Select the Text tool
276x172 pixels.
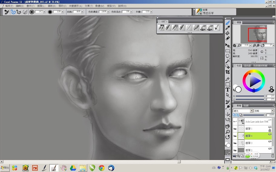[228, 90]
